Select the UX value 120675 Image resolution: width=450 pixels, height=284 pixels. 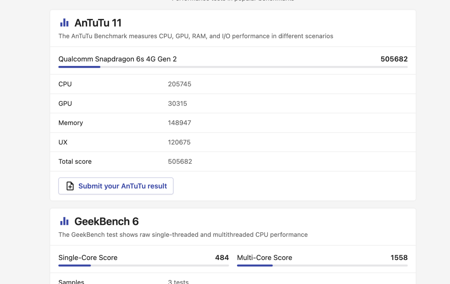pos(179,142)
